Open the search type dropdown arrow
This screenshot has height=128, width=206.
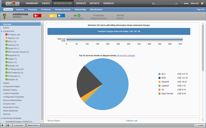pyautogui.click(x=176, y=4)
